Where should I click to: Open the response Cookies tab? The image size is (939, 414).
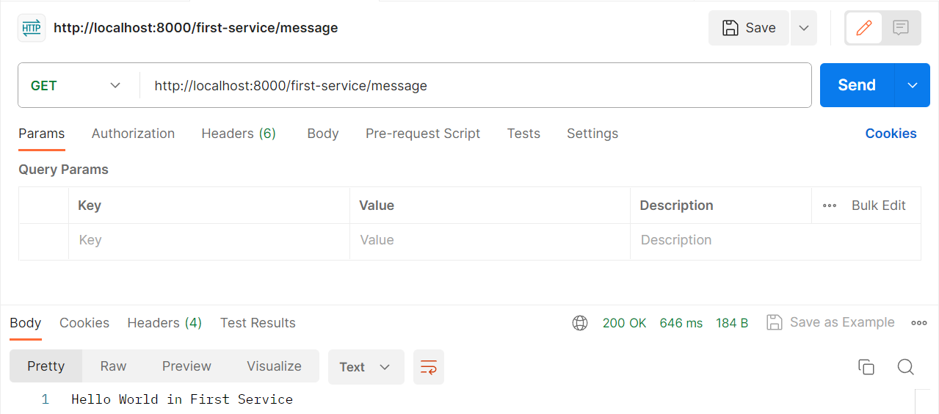pos(84,323)
